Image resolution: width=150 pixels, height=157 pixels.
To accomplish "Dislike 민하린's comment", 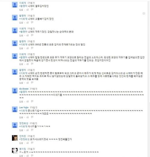I will point(32,143).
